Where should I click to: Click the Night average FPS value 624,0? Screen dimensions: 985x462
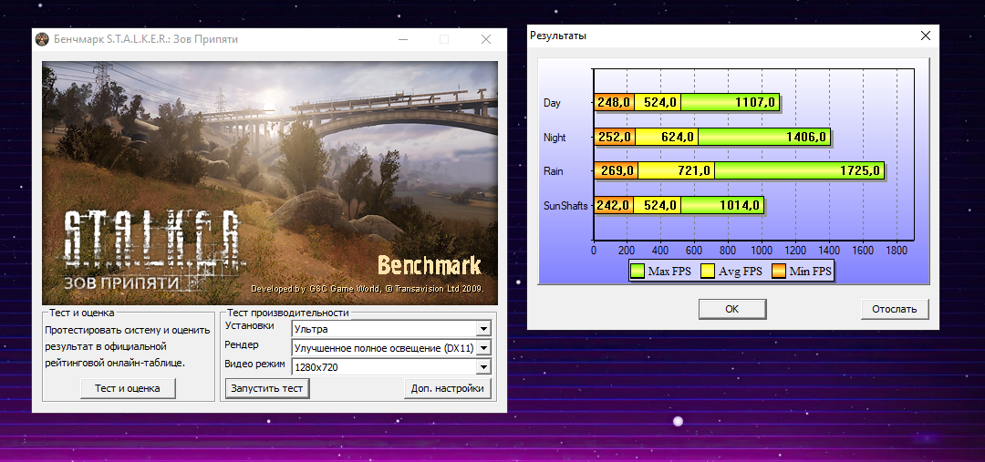pos(677,137)
